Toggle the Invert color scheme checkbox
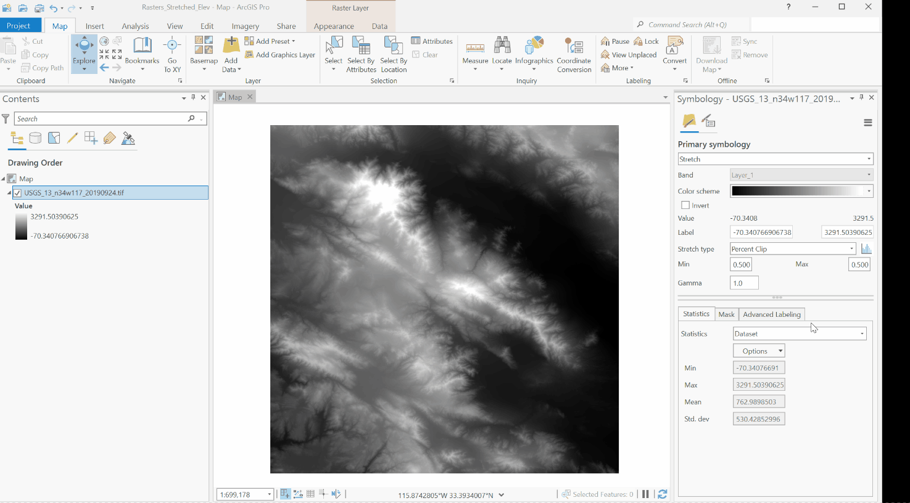Screen dimensions: 910x503 coord(685,205)
